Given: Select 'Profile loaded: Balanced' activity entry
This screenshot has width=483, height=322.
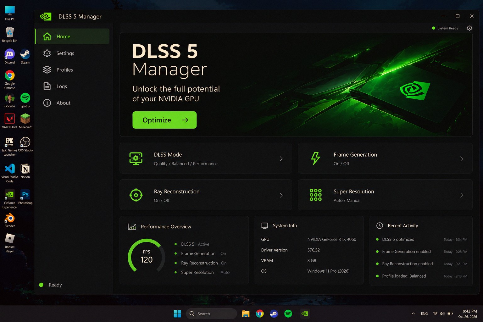Looking at the screenshot, I should [x=421, y=276].
